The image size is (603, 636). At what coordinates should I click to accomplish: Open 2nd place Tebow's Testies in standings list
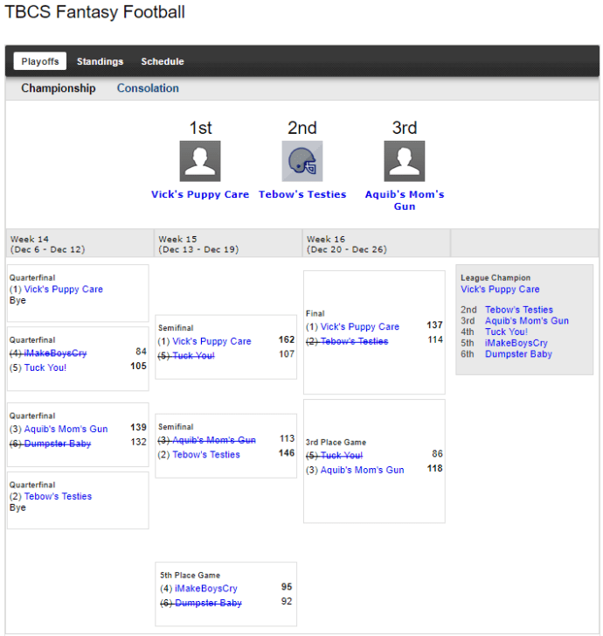(519, 310)
